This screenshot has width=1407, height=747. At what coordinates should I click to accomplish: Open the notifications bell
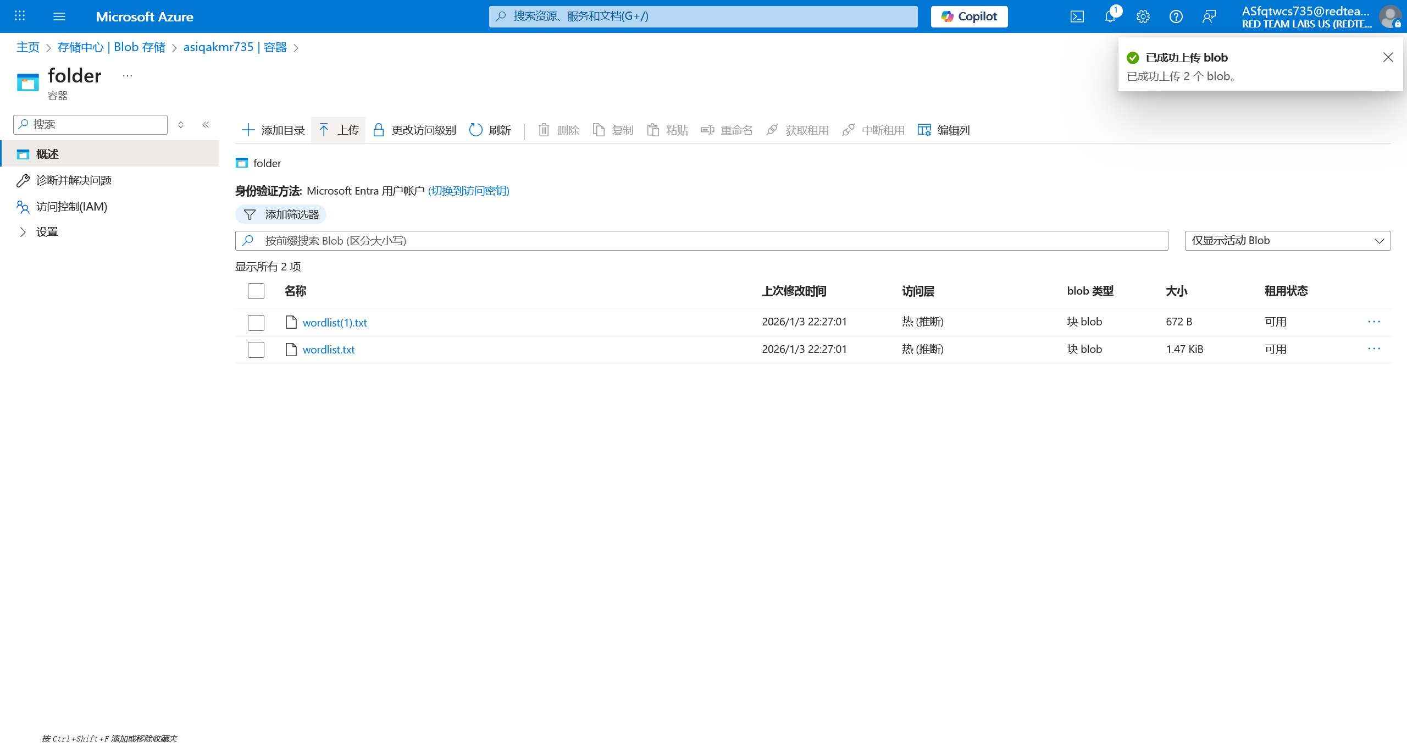click(1110, 16)
